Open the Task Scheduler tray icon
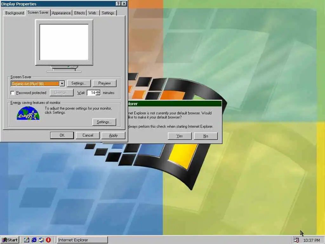Viewport: 325px width, 244px height. [296, 240]
